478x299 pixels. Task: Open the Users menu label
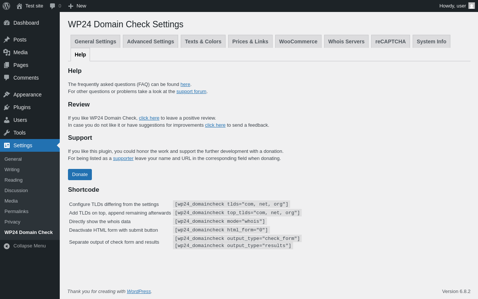[x=20, y=120]
